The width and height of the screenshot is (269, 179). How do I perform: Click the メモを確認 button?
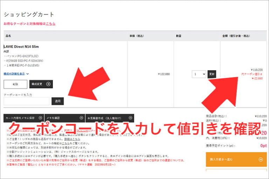[x=65, y=118]
